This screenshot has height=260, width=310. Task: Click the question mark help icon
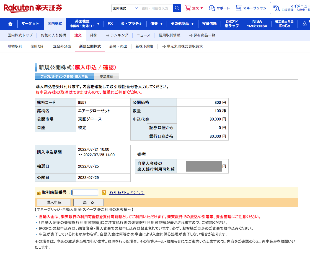(x=104, y=193)
